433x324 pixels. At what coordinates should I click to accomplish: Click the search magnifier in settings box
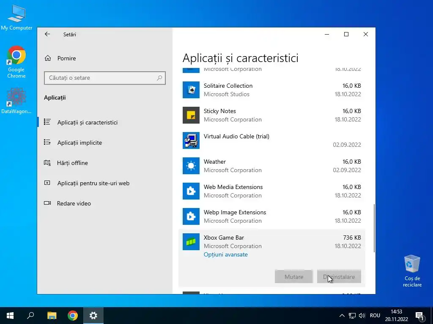coord(159,78)
